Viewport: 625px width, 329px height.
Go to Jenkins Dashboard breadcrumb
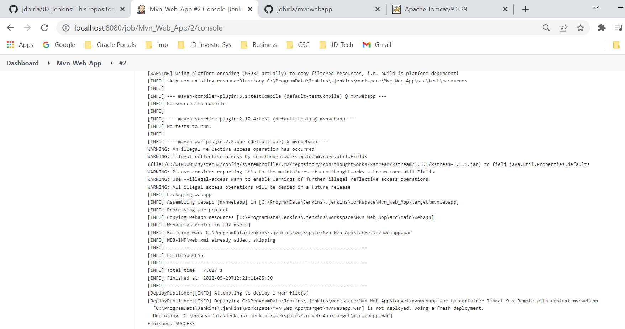(x=22, y=63)
